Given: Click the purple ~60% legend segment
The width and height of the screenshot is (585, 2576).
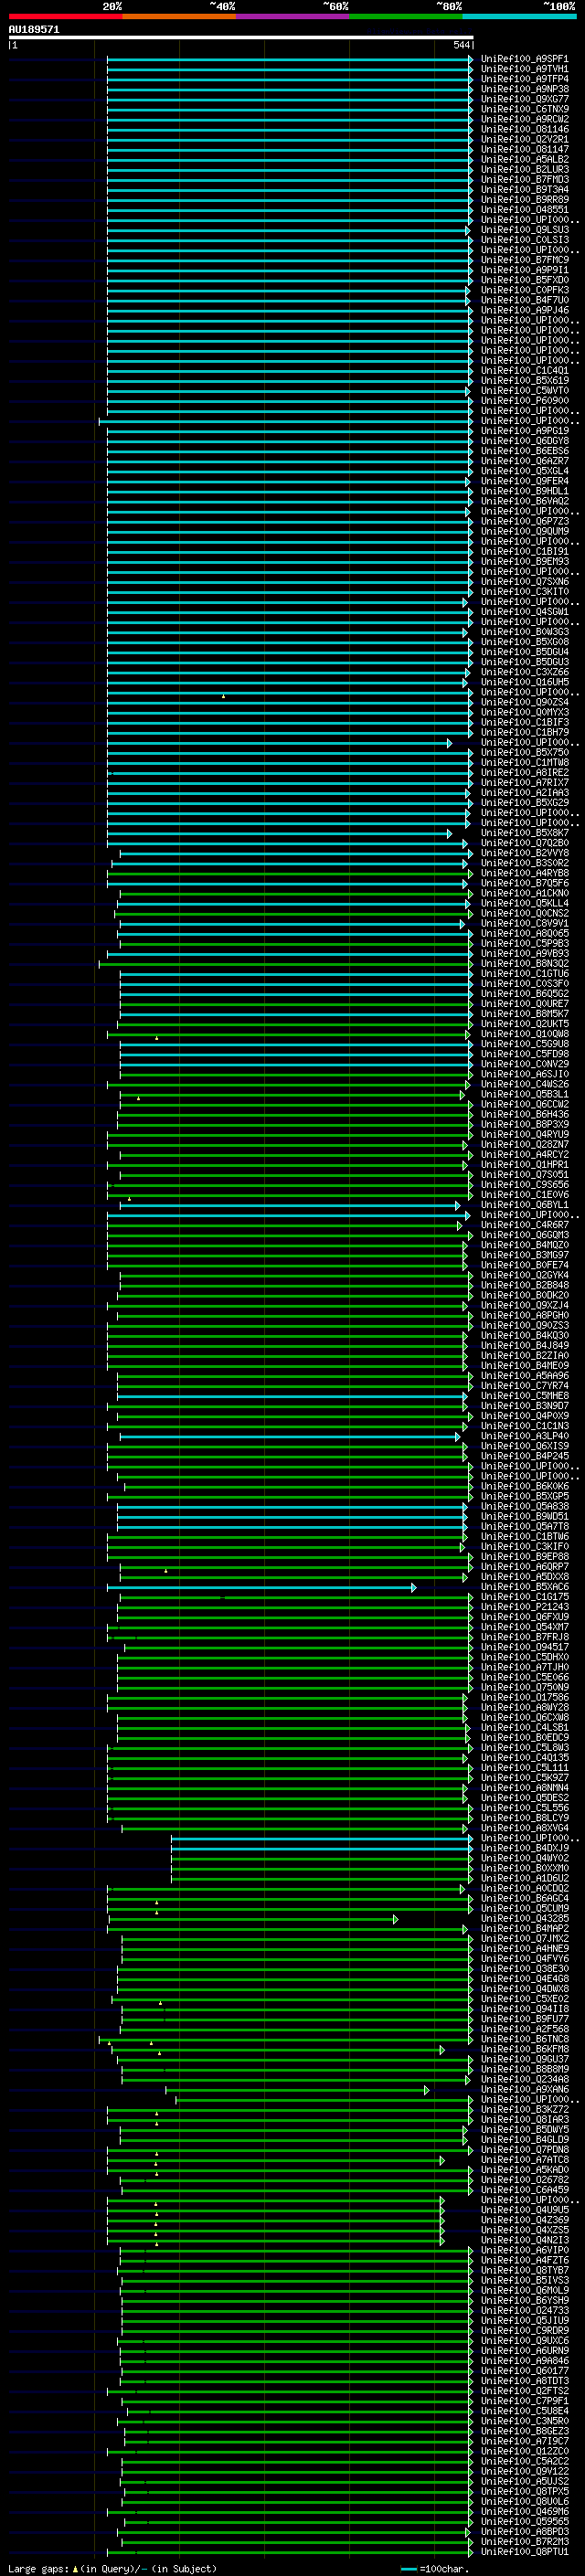Looking at the screenshot, I should tap(292, 16).
